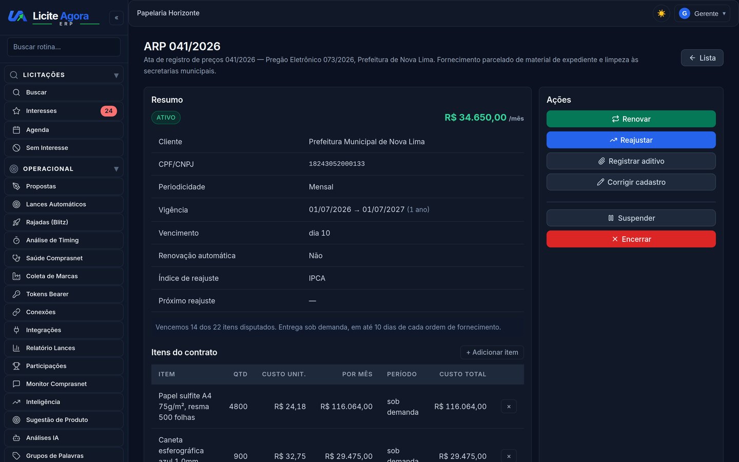Open the Gerente user dropdown

(702, 13)
